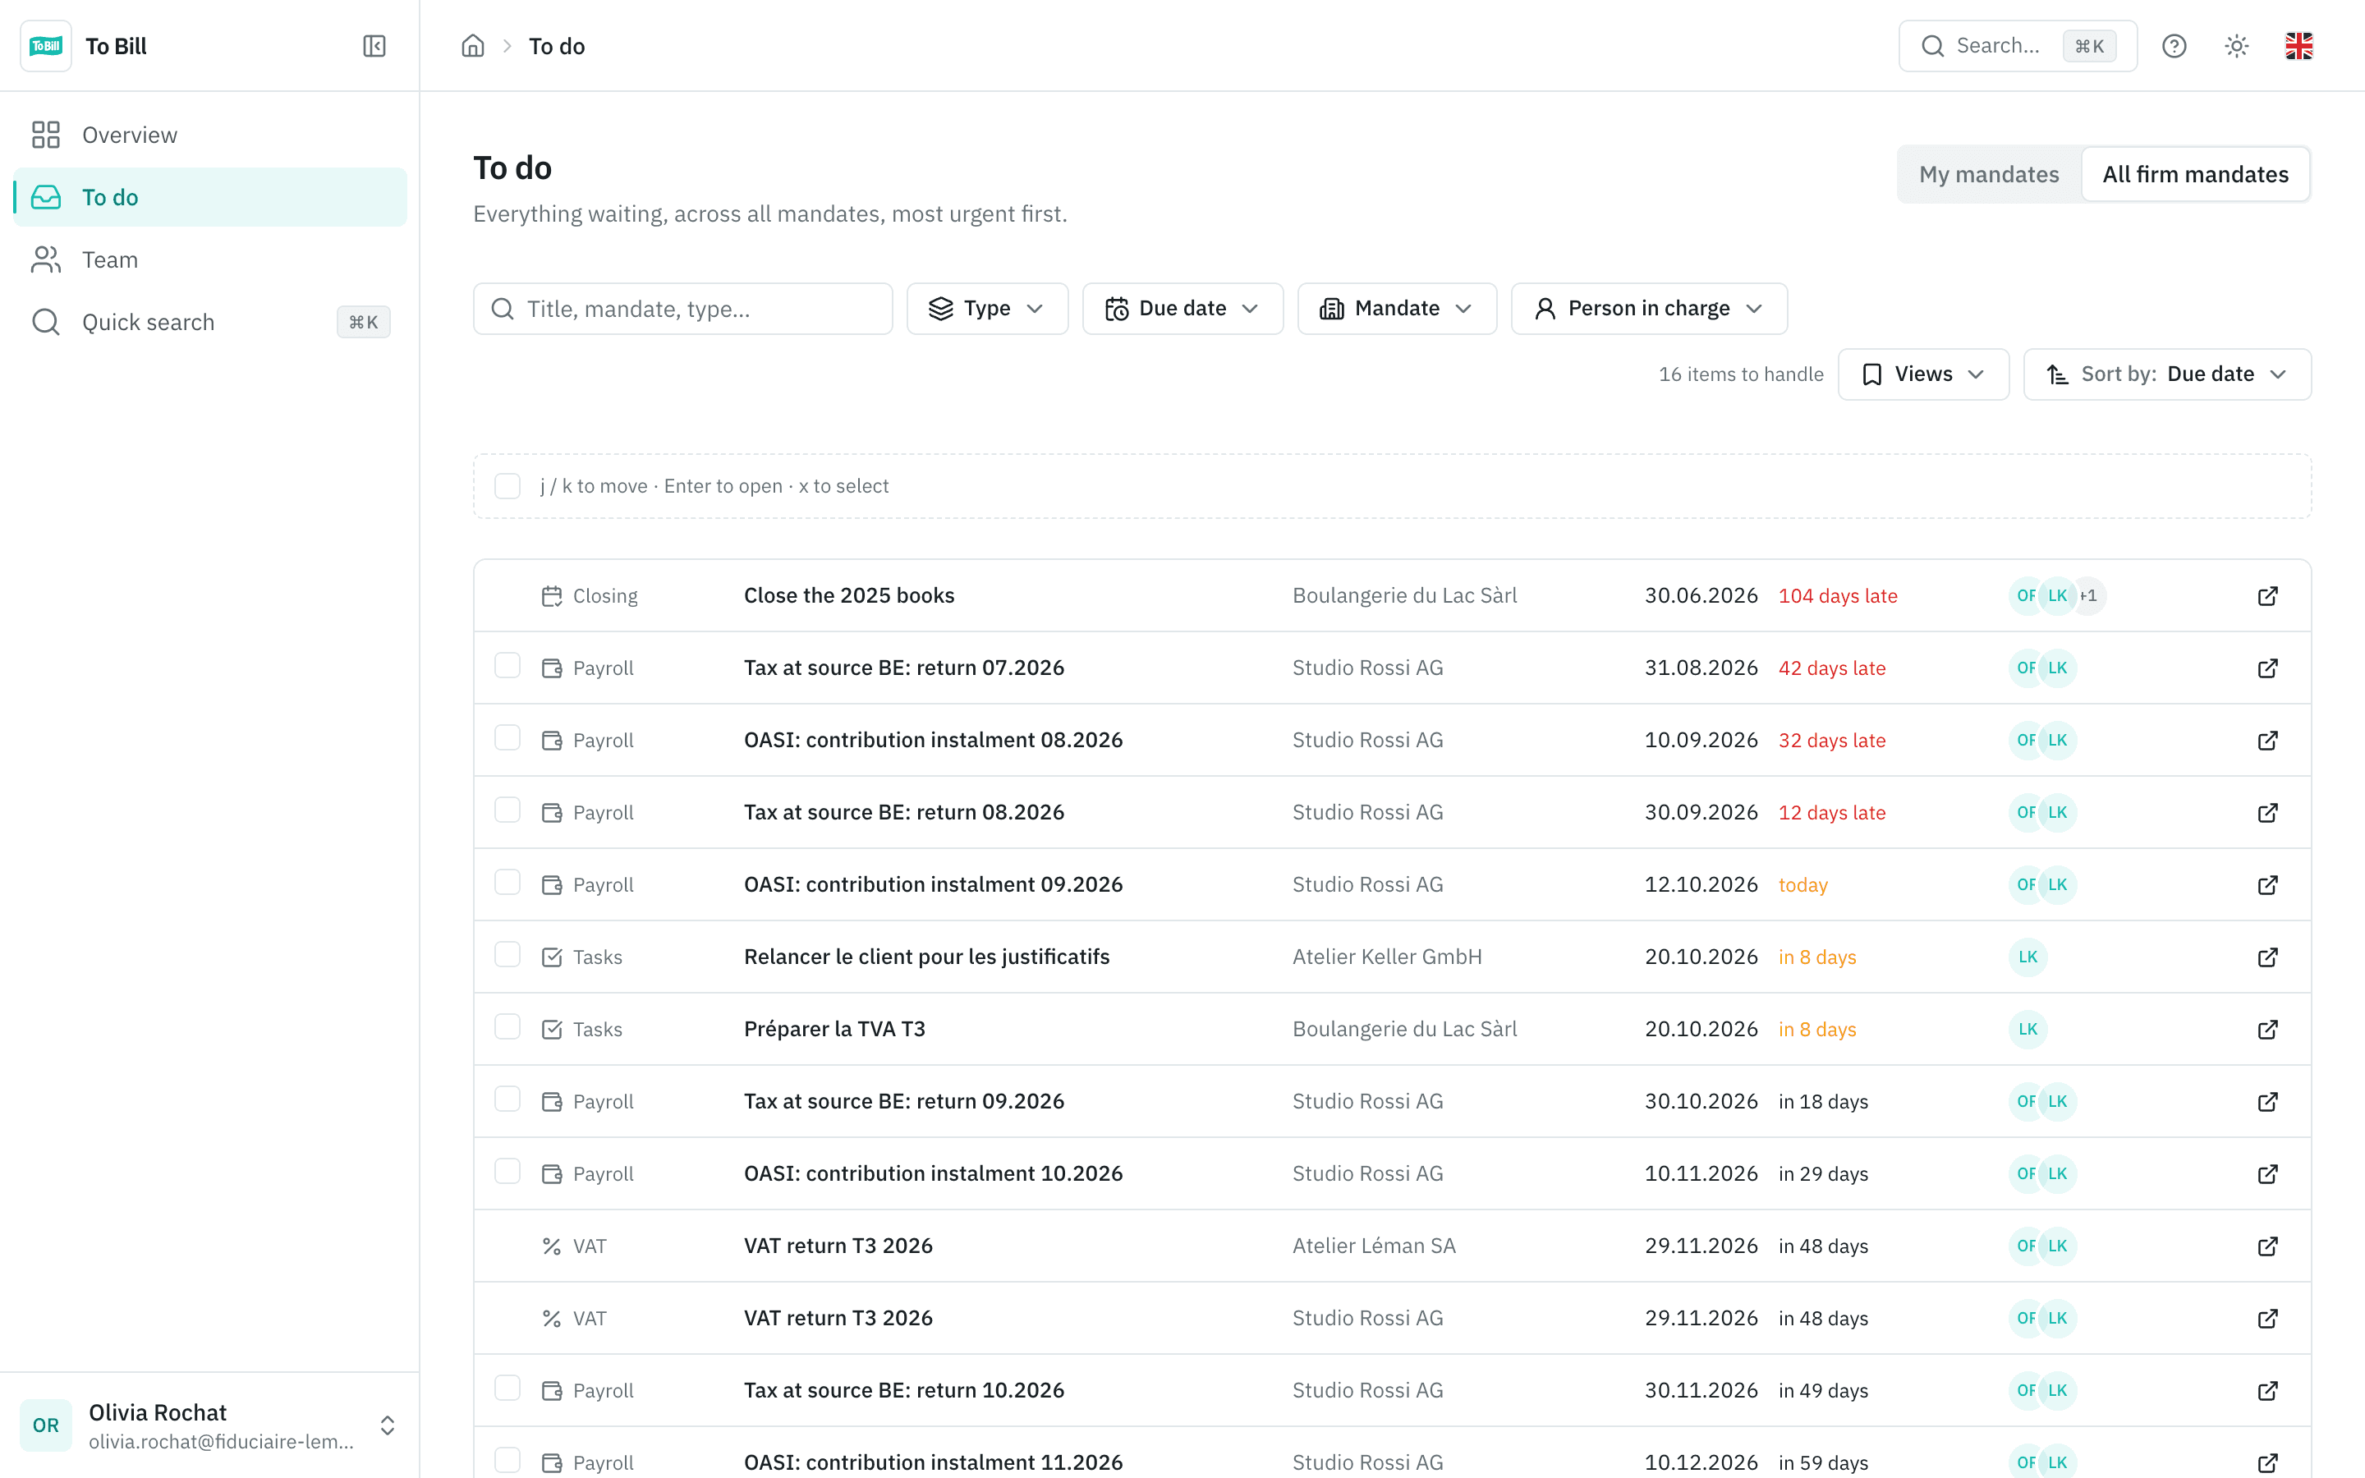Open the Sort by Due date dropdown
This screenshot has height=1478, width=2365.
point(2166,374)
